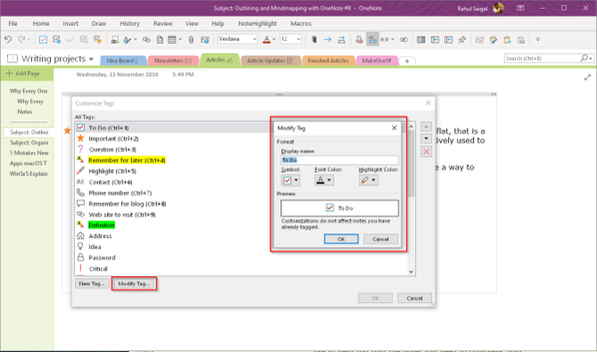Switch to Idea Board section tab
Image resolution: width=597 pixels, height=352 pixels.
122,61
